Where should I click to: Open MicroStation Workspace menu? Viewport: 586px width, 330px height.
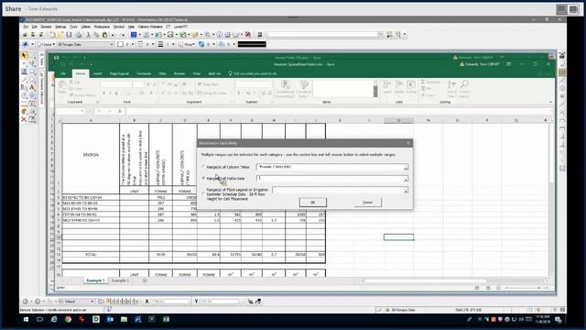(102, 27)
